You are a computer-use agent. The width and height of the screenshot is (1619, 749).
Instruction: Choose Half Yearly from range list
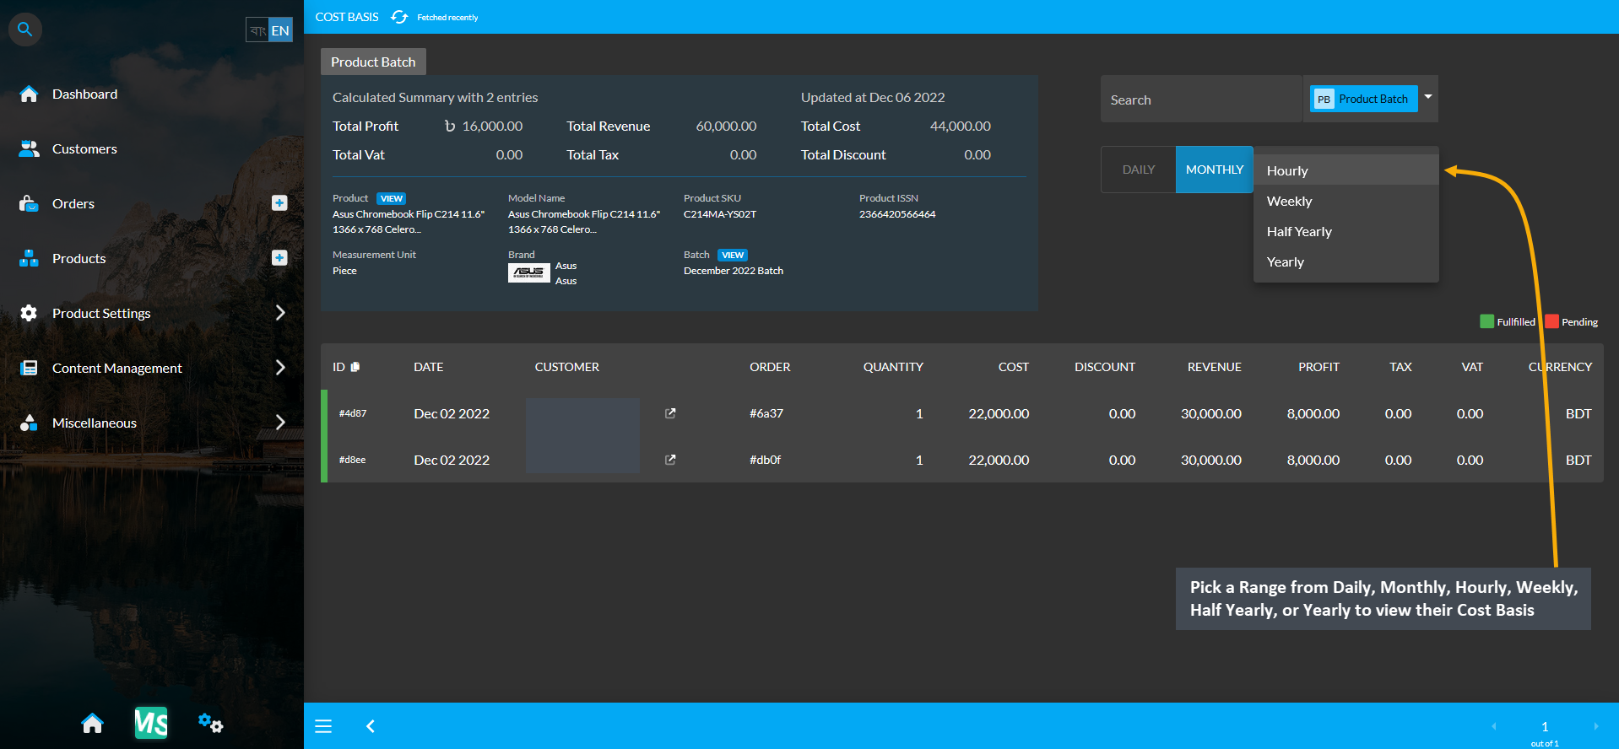1346,231
